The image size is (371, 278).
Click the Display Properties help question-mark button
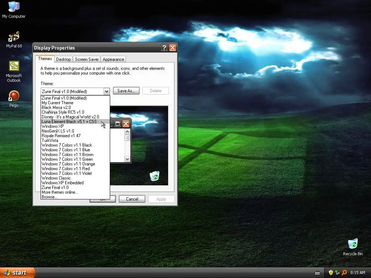pos(164,48)
